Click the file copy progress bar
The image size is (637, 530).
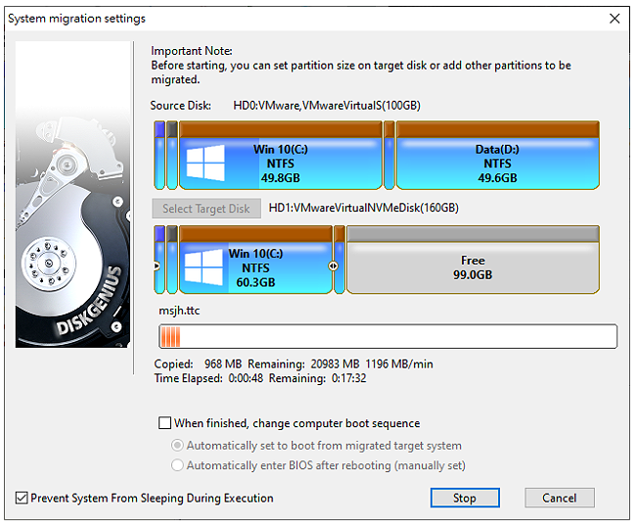[x=387, y=336]
